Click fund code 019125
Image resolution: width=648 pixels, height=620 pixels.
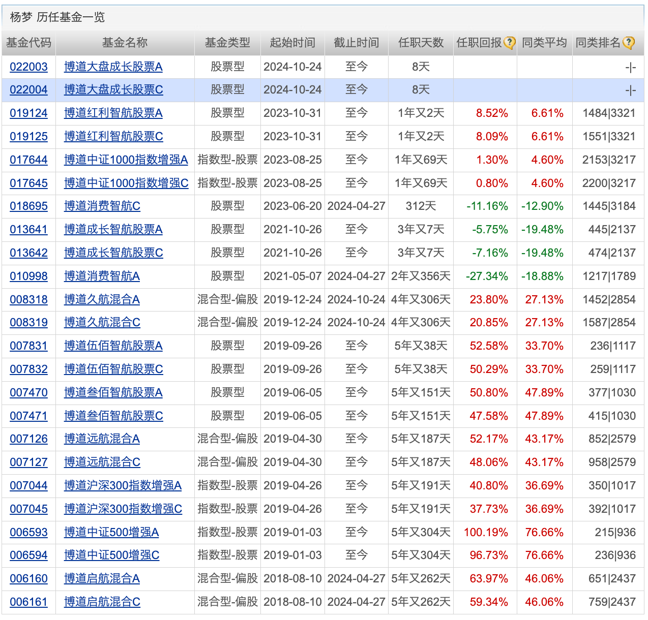tap(28, 137)
